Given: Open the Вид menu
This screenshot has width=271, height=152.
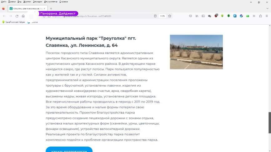Looking at the screenshot, I should coord(19,2).
